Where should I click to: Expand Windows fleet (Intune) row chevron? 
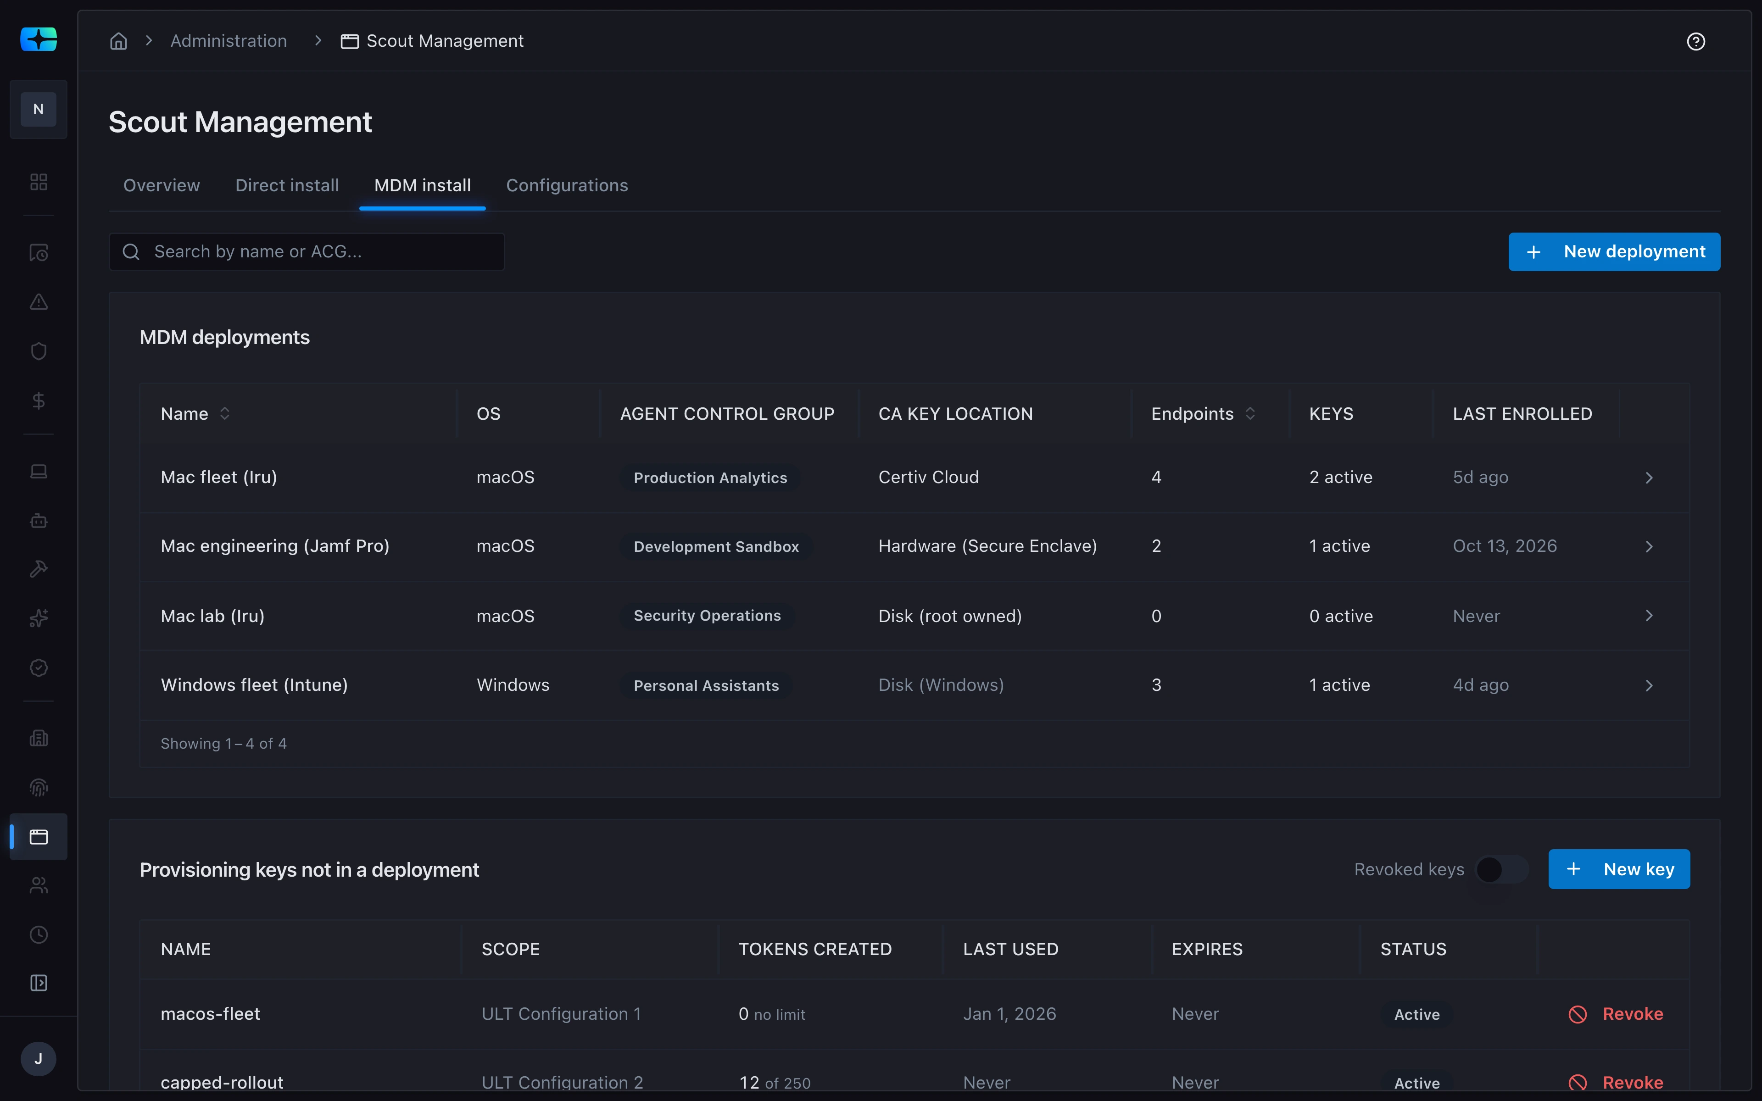(x=1649, y=686)
